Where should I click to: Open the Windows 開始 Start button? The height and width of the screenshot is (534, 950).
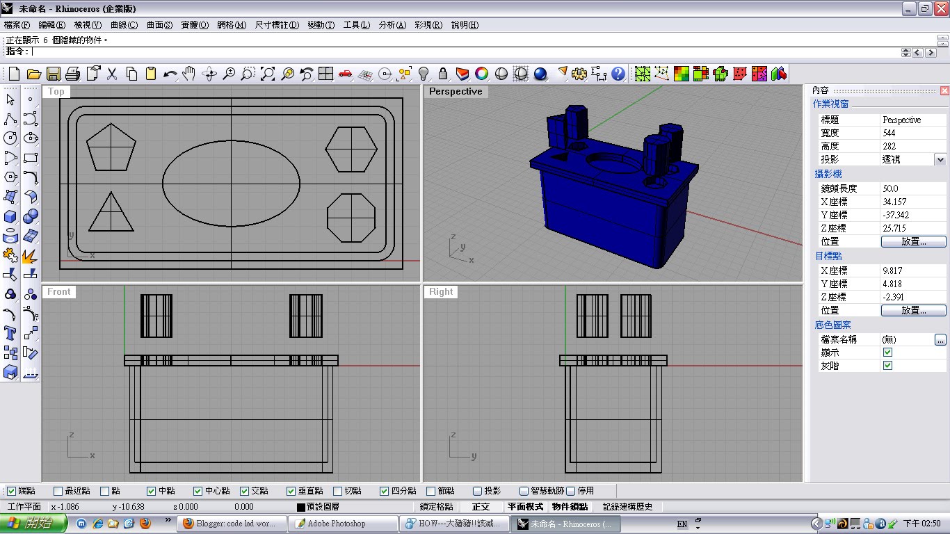(x=33, y=524)
